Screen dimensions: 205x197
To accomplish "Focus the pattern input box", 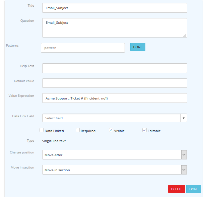I will (83, 48).
